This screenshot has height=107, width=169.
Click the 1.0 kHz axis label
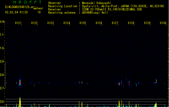(x=2, y=48)
